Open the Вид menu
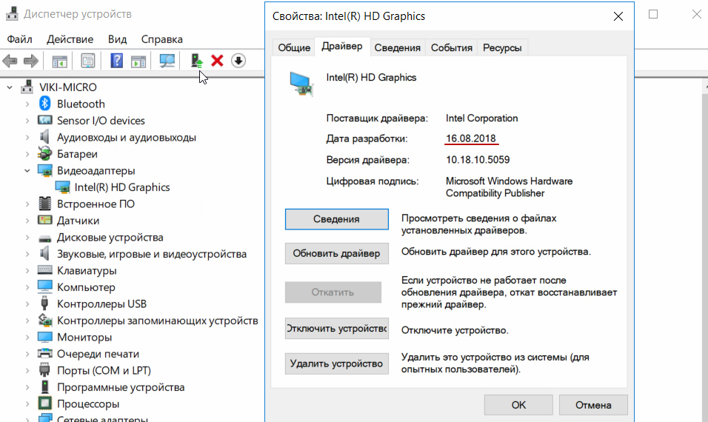This screenshot has height=422, width=708. (118, 39)
